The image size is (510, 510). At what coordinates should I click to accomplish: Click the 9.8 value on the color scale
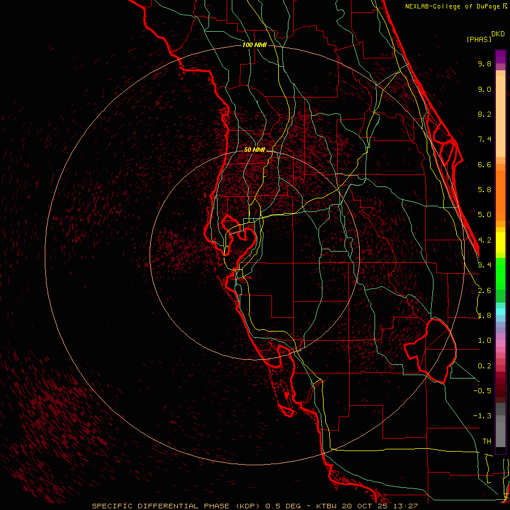tap(484, 63)
